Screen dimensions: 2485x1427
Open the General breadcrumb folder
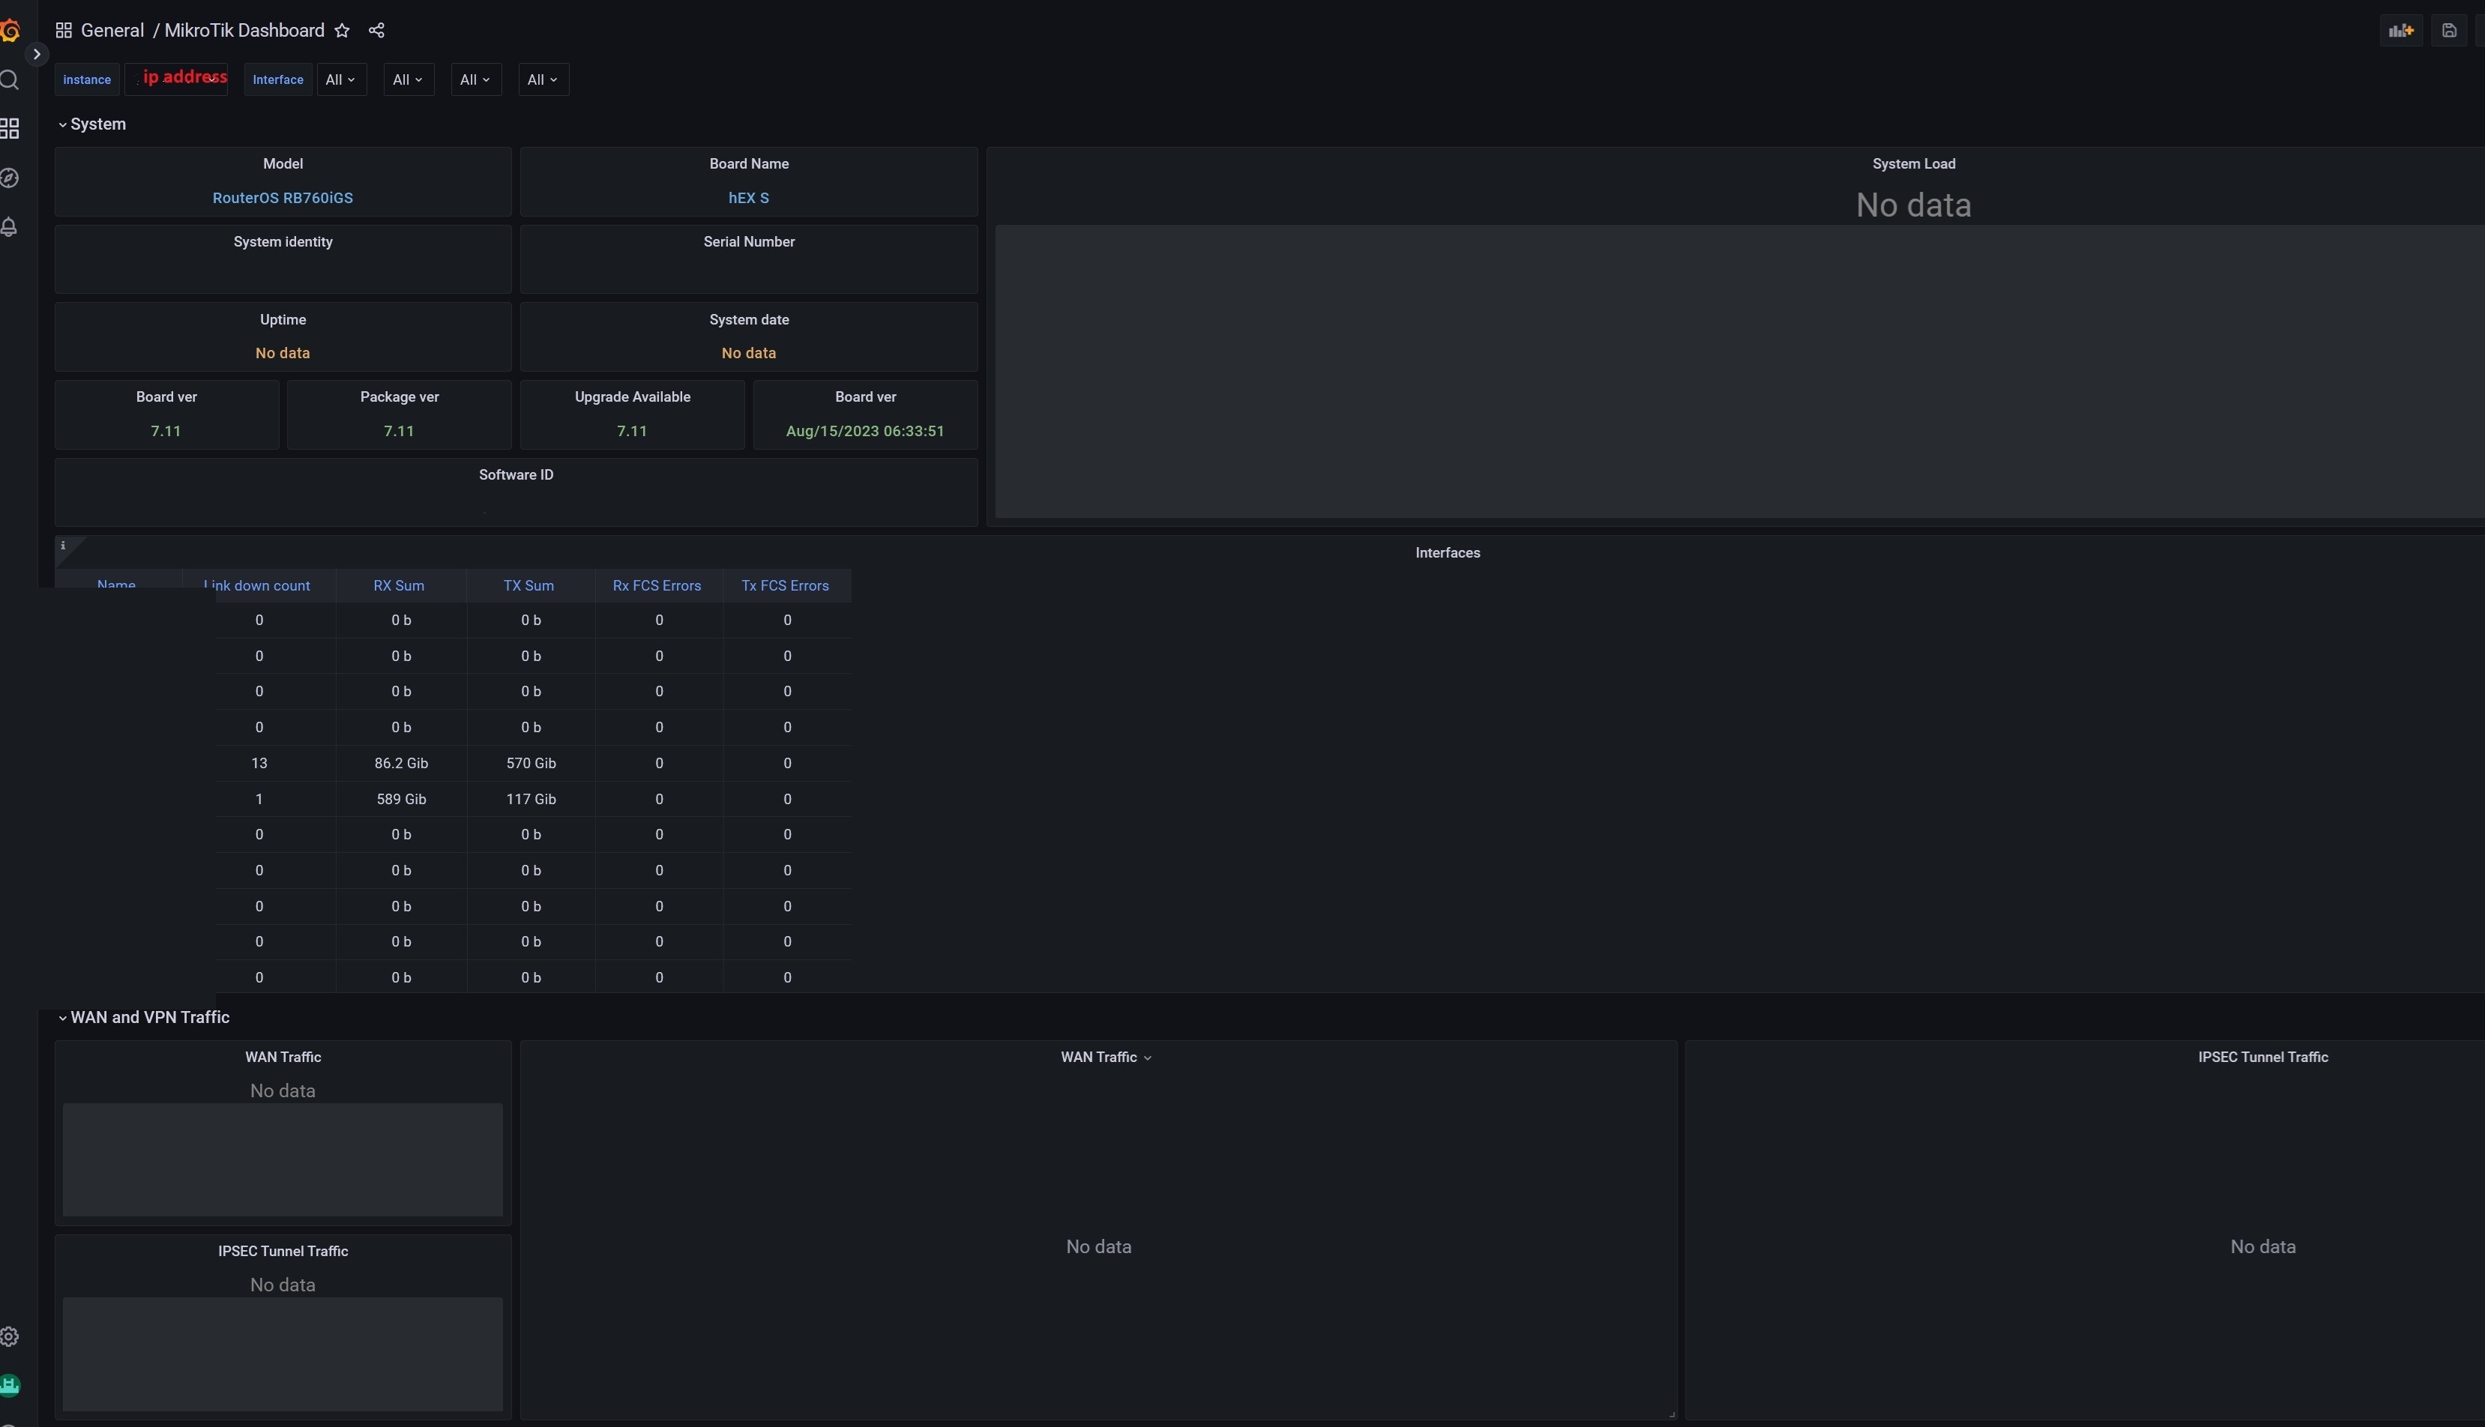112,31
